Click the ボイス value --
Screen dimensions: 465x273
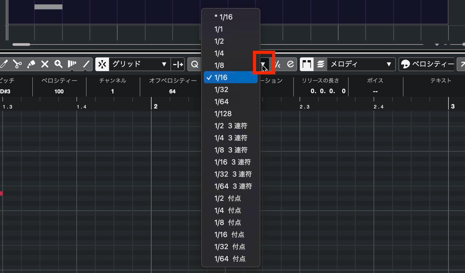pyautogui.click(x=375, y=91)
